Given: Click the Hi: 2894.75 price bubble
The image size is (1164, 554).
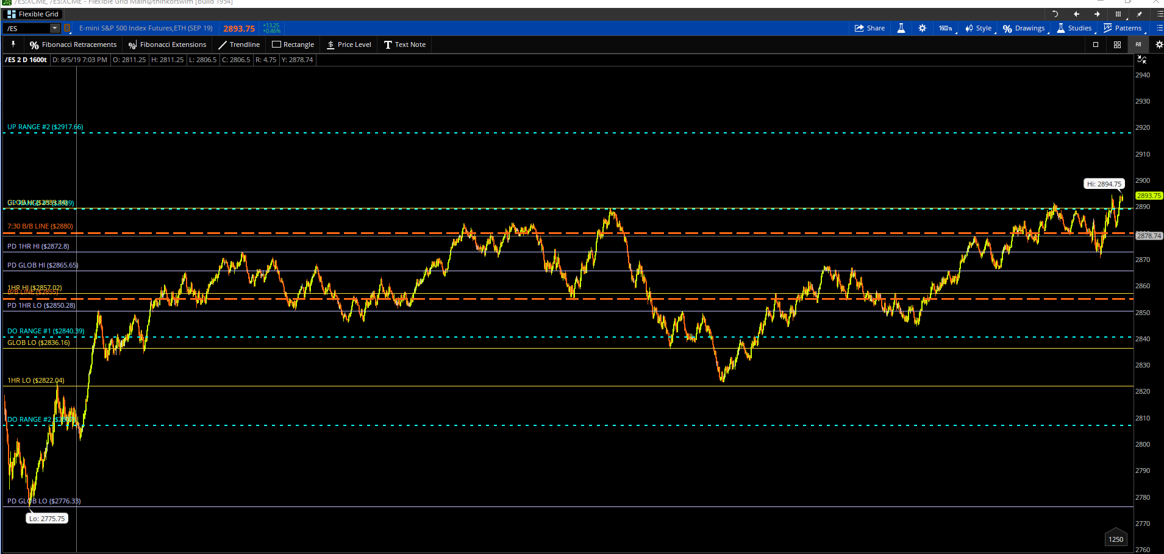Looking at the screenshot, I should (x=1104, y=183).
